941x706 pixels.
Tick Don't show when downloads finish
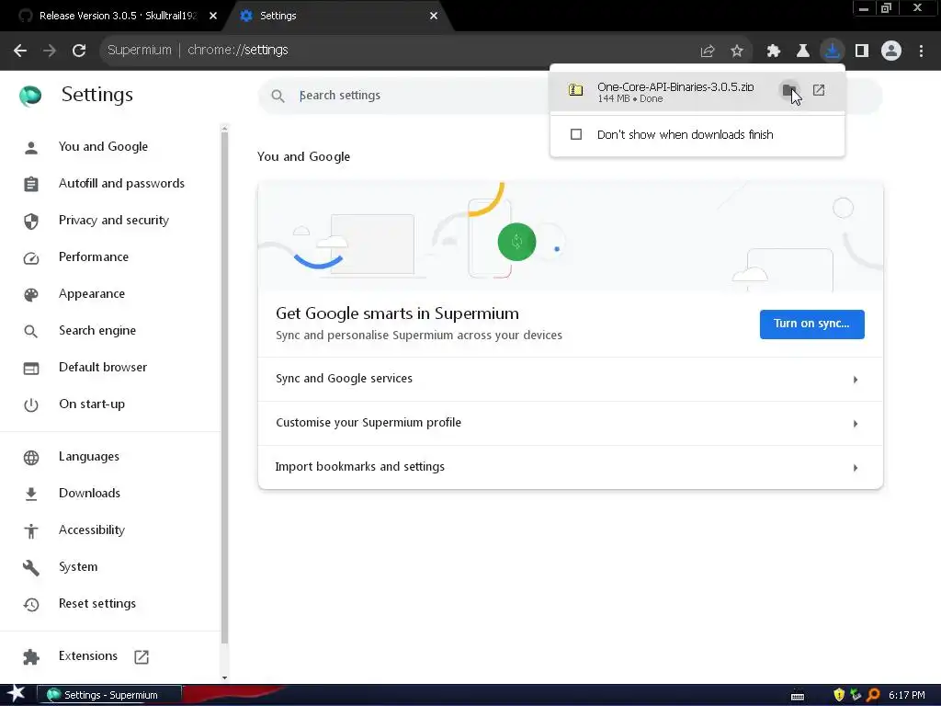[576, 134]
